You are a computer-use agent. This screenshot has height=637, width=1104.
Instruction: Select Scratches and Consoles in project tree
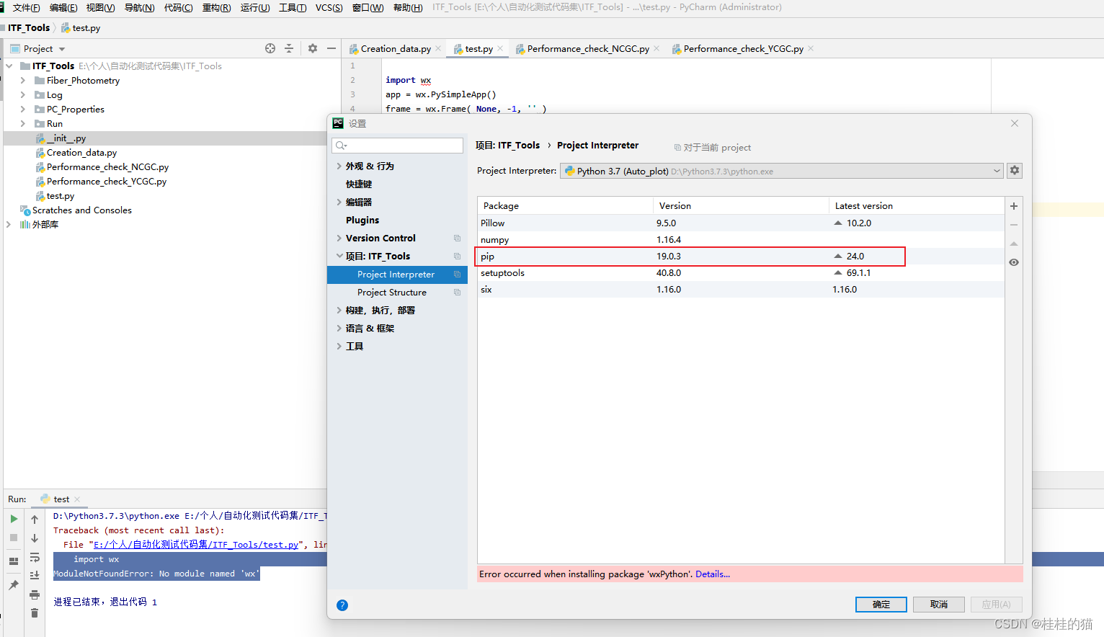click(x=82, y=210)
